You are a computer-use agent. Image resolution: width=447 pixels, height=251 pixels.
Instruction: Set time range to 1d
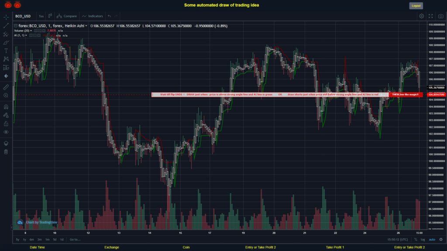62,240
